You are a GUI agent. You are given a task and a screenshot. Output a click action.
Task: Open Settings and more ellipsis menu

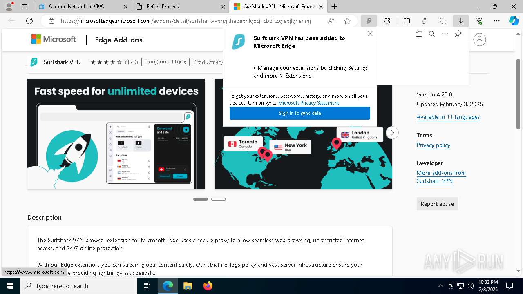pos(497,21)
